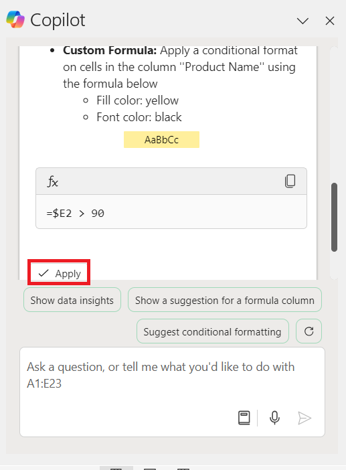346x470 pixels.
Task: Choose Show a suggestion for a formula column
Action: coord(225,300)
